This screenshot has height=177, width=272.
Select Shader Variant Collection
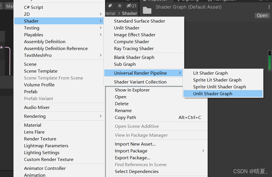point(144,82)
